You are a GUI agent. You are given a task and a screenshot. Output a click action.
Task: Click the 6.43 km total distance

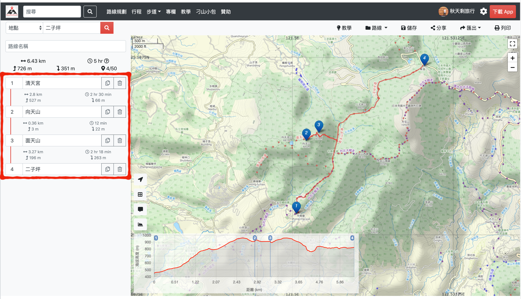(33, 61)
